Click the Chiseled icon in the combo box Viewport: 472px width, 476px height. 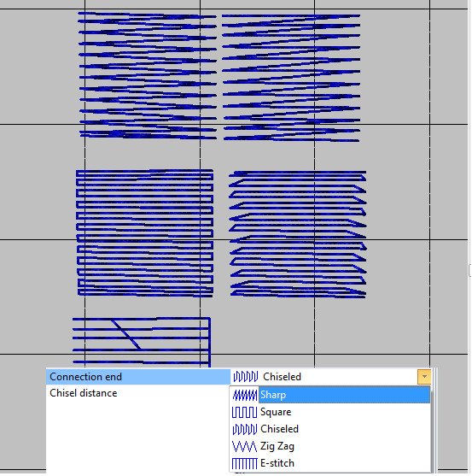point(246,377)
